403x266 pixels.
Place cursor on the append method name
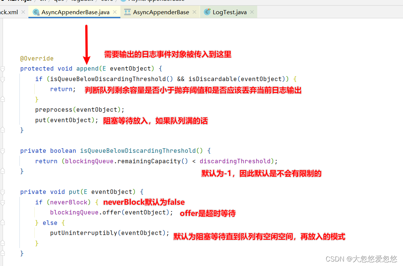coord(87,68)
